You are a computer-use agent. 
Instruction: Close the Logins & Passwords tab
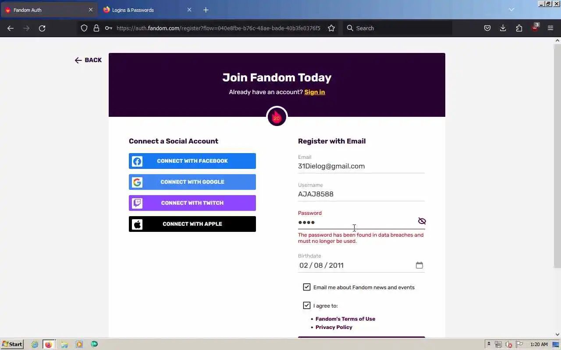tap(189, 10)
